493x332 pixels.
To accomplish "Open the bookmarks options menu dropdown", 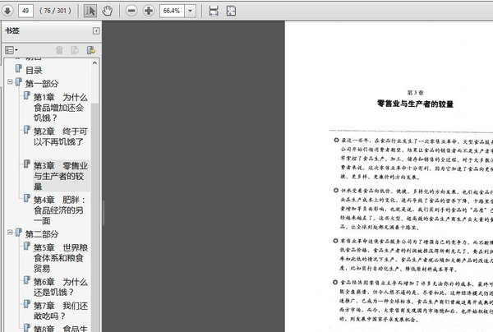I will click(12, 50).
